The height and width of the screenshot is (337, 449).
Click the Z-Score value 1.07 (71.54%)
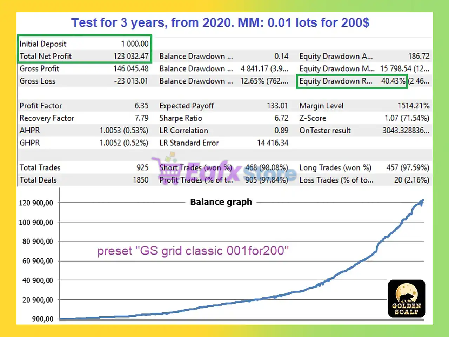tap(407, 118)
